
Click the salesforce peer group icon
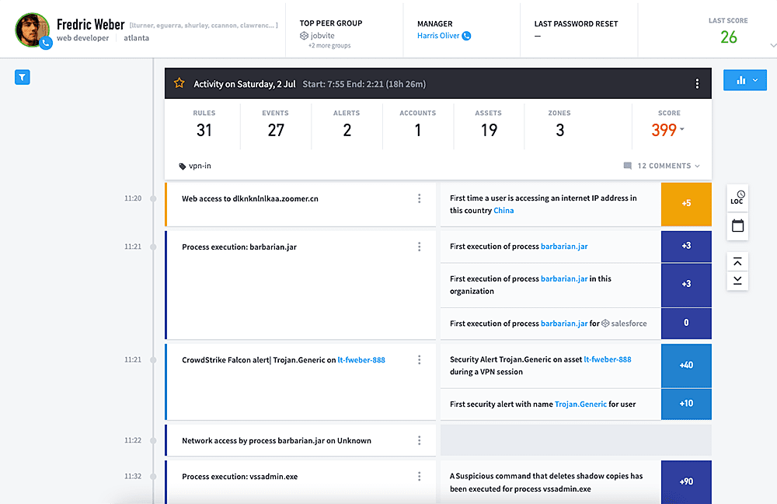(605, 324)
